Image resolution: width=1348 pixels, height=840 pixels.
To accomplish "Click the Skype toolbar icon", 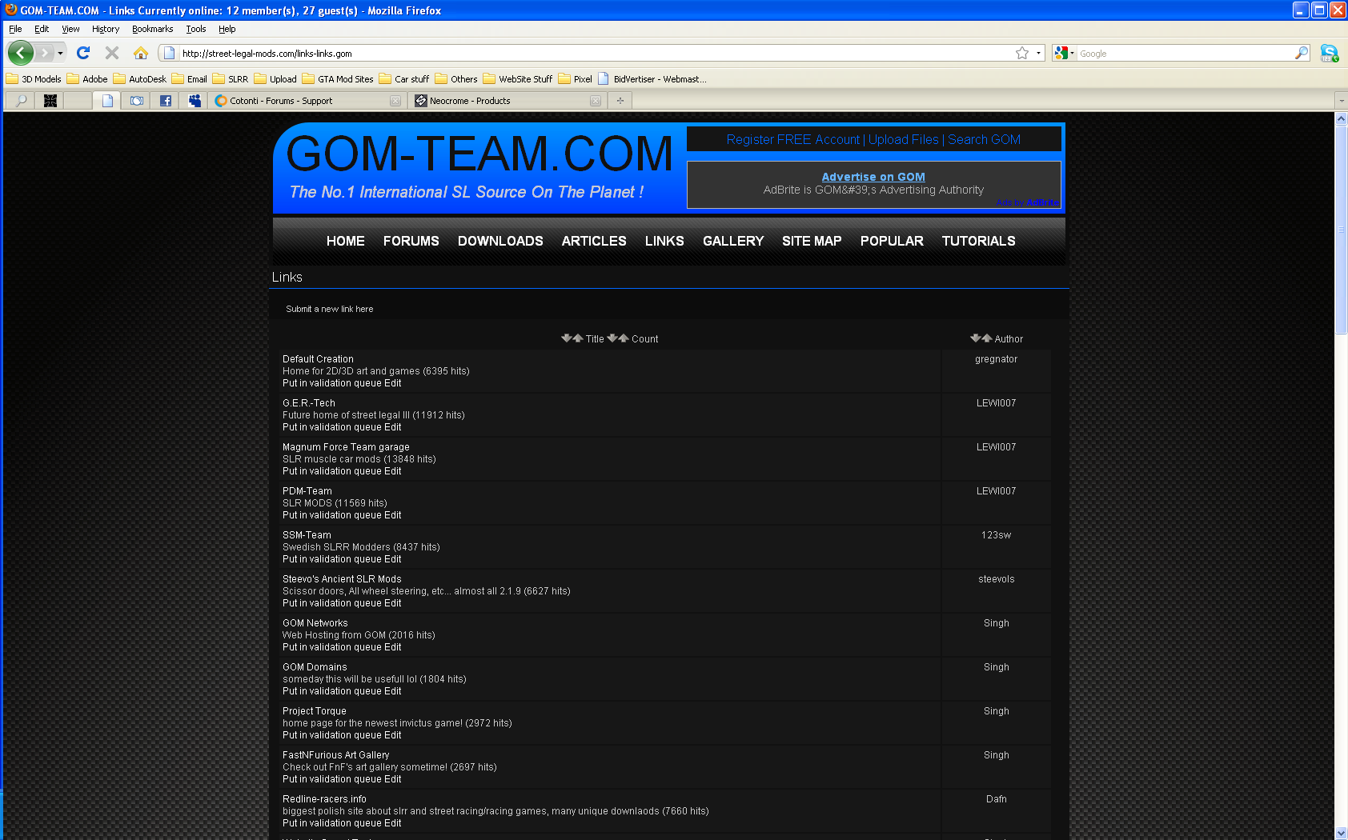I will [1329, 54].
